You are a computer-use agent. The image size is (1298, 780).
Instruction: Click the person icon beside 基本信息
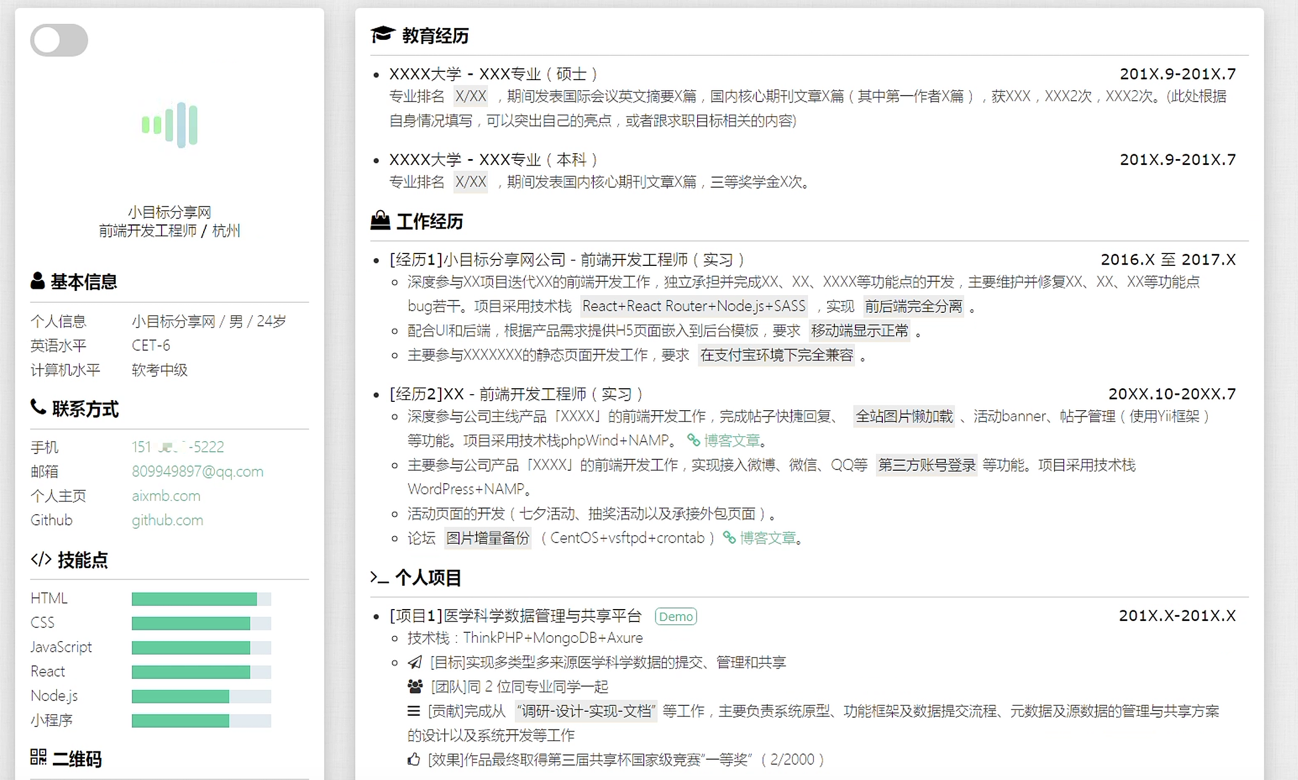(x=37, y=281)
